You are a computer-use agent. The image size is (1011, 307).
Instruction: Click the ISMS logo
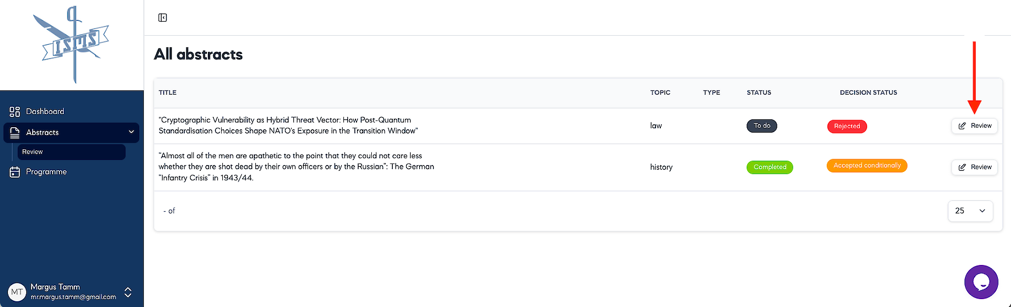(71, 45)
